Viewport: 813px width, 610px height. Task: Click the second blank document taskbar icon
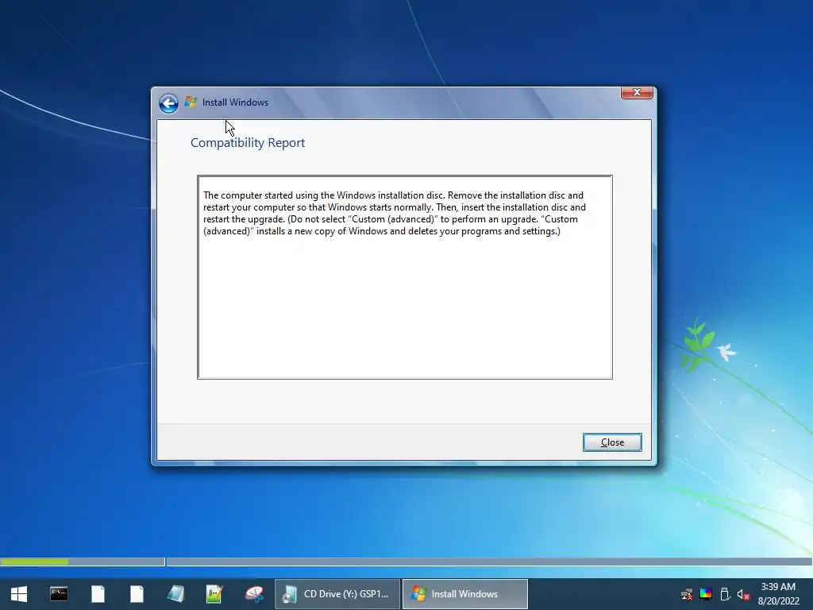click(137, 594)
